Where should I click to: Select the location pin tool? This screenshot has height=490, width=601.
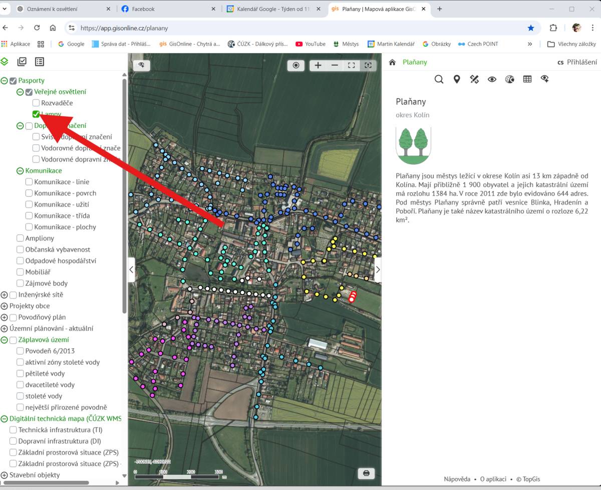(457, 79)
